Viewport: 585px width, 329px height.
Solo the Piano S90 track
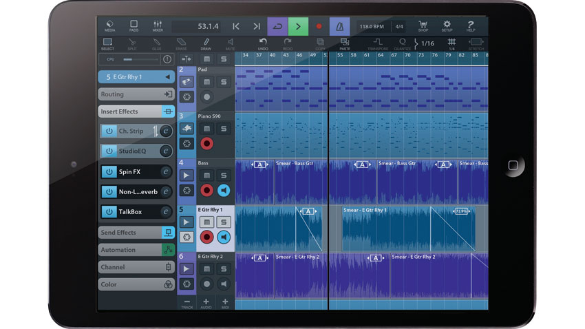pyautogui.click(x=223, y=129)
